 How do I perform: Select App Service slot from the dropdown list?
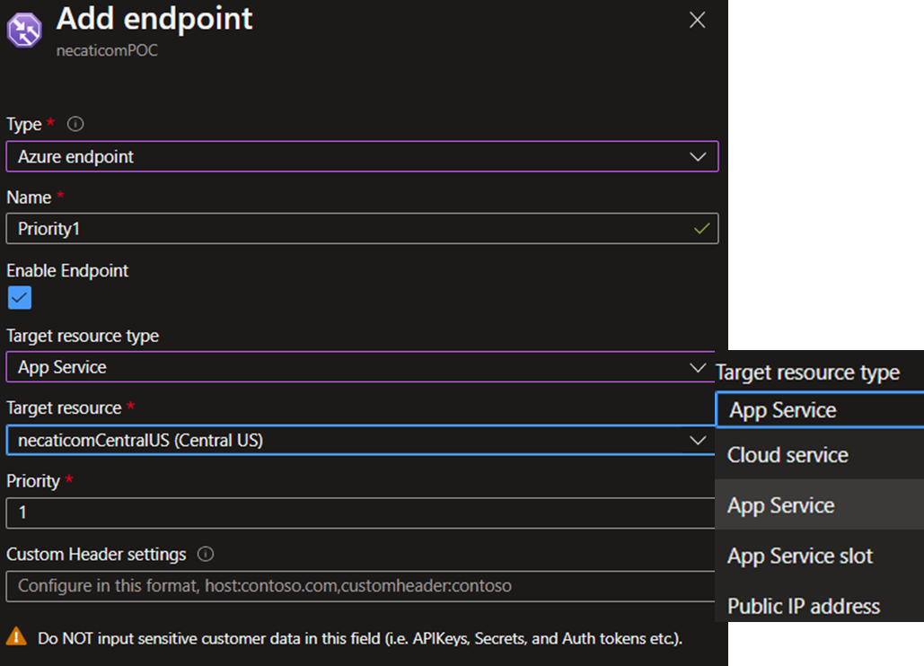tap(820, 556)
